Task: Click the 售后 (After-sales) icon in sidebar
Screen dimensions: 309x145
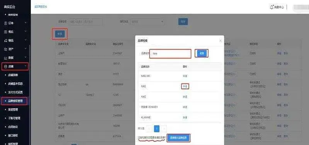Action: pyautogui.click(x=5, y=32)
